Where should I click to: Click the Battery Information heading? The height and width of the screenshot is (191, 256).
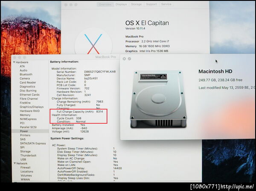pos(64,62)
